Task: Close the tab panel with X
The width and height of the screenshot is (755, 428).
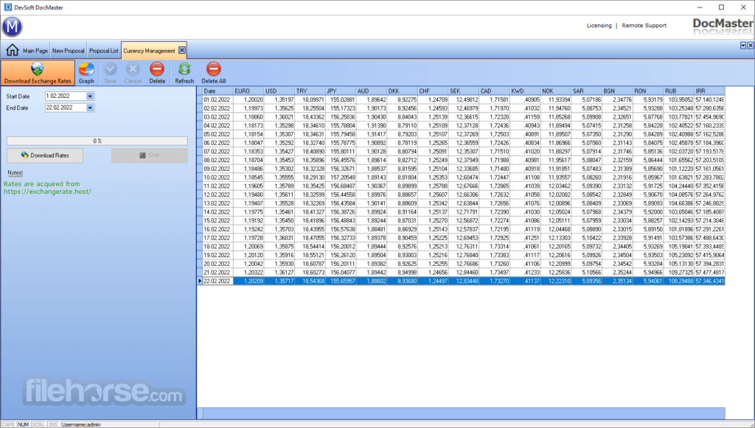Action: (x=750, y=45)
